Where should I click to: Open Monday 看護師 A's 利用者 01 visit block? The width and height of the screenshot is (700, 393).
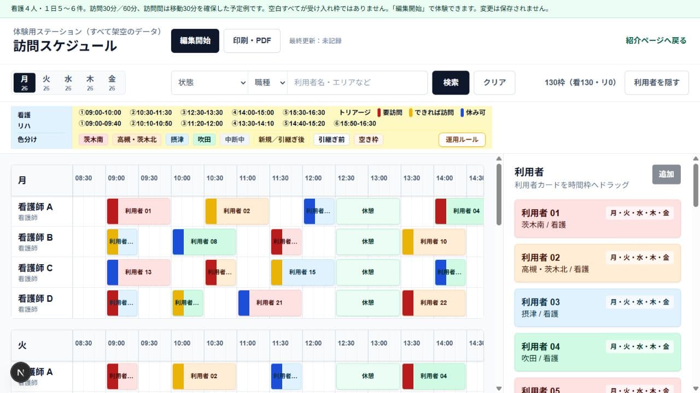tap(138, 211)
